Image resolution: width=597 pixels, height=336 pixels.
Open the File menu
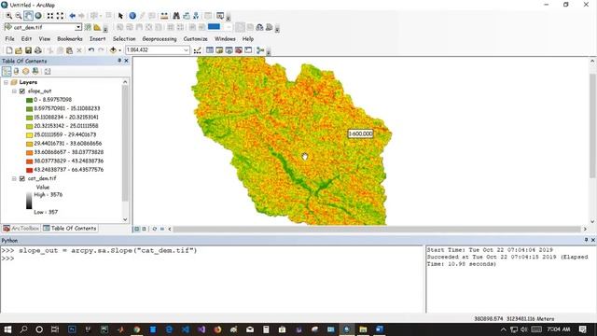point(10,39)
